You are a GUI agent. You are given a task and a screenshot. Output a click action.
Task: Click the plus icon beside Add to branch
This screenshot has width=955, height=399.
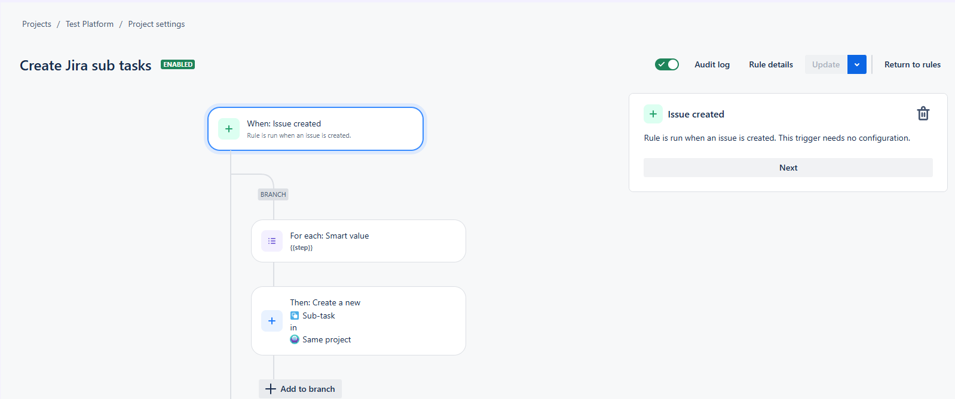point(271,389)
